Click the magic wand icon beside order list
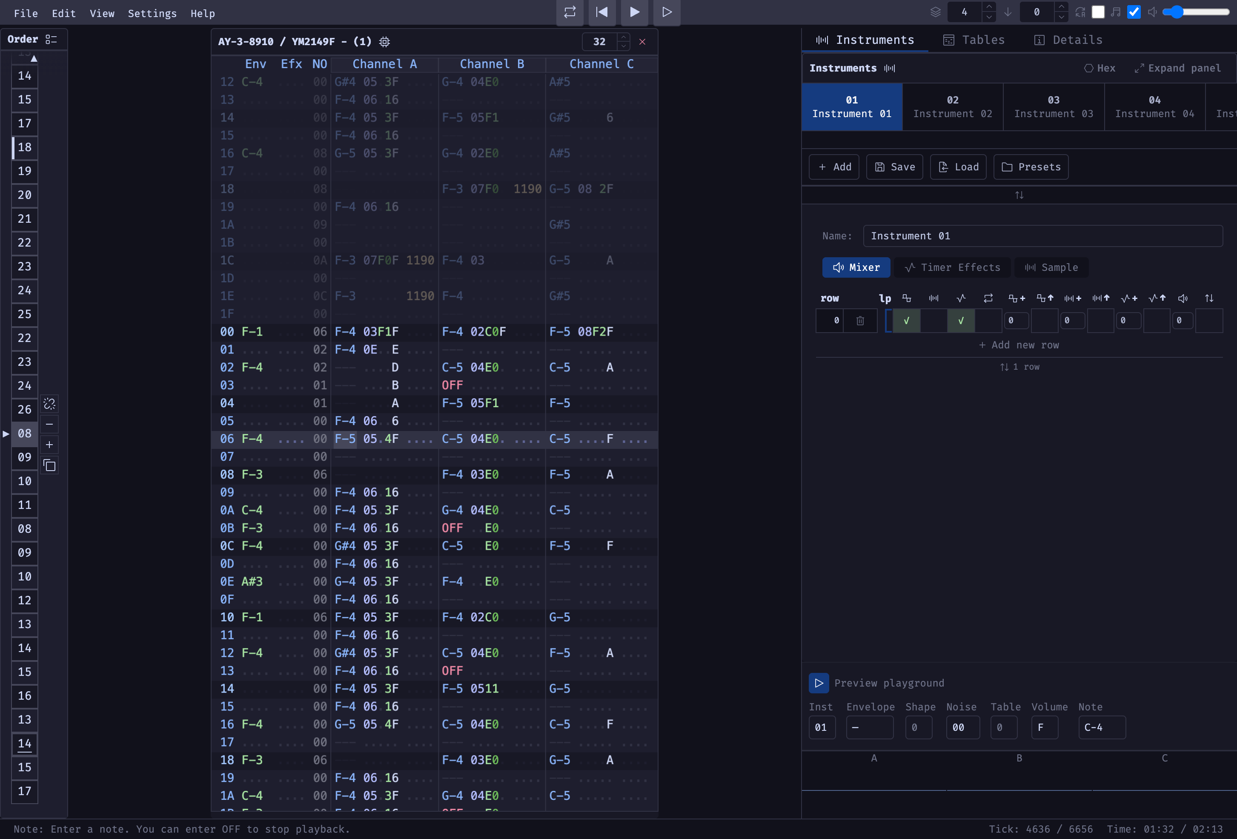This screenshot has width=1237, height=839. (x=49, y=404)
